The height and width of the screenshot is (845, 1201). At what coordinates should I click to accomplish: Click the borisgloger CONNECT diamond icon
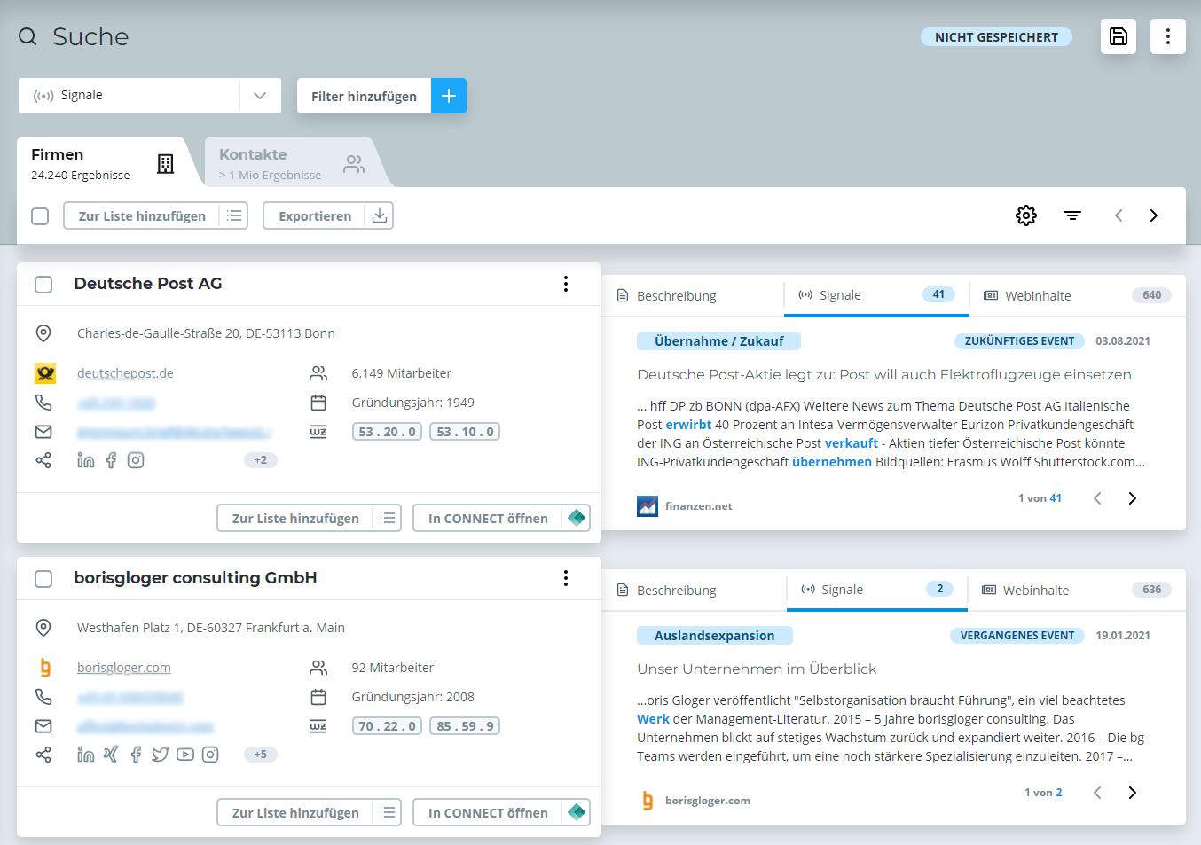(x=577, y=812)
